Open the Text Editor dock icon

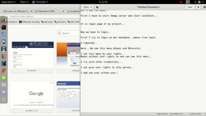click(4, 92)
